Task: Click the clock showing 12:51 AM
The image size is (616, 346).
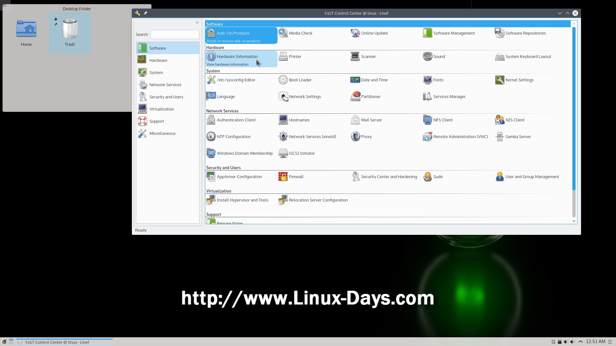Action: [x=595, y=342]
